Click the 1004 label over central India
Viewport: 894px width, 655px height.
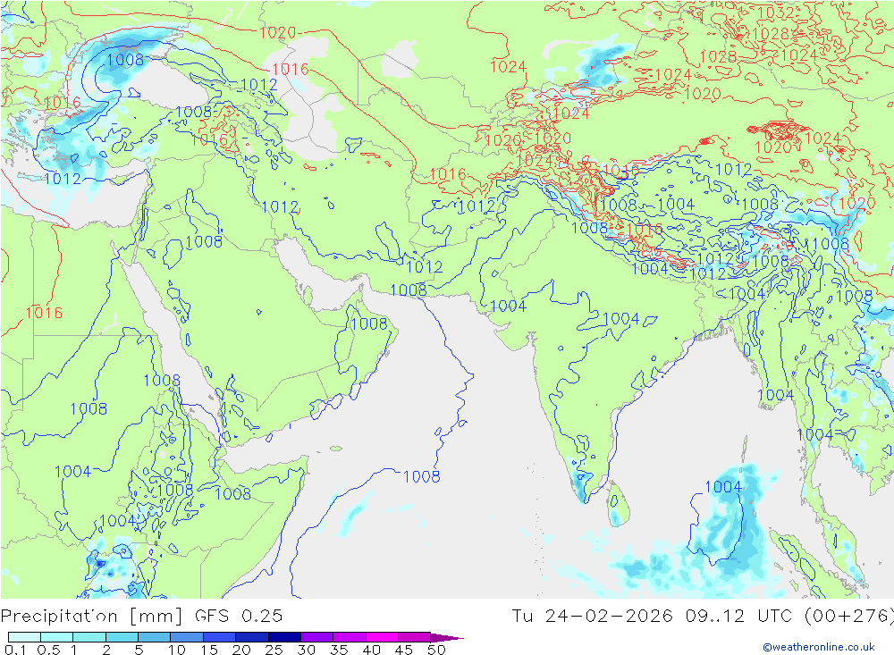[621, 319]
